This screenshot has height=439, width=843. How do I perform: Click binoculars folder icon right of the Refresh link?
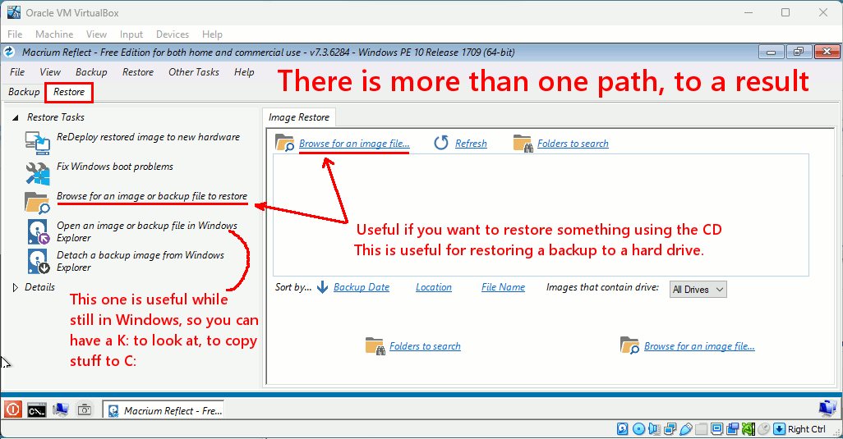click(523, 144)
